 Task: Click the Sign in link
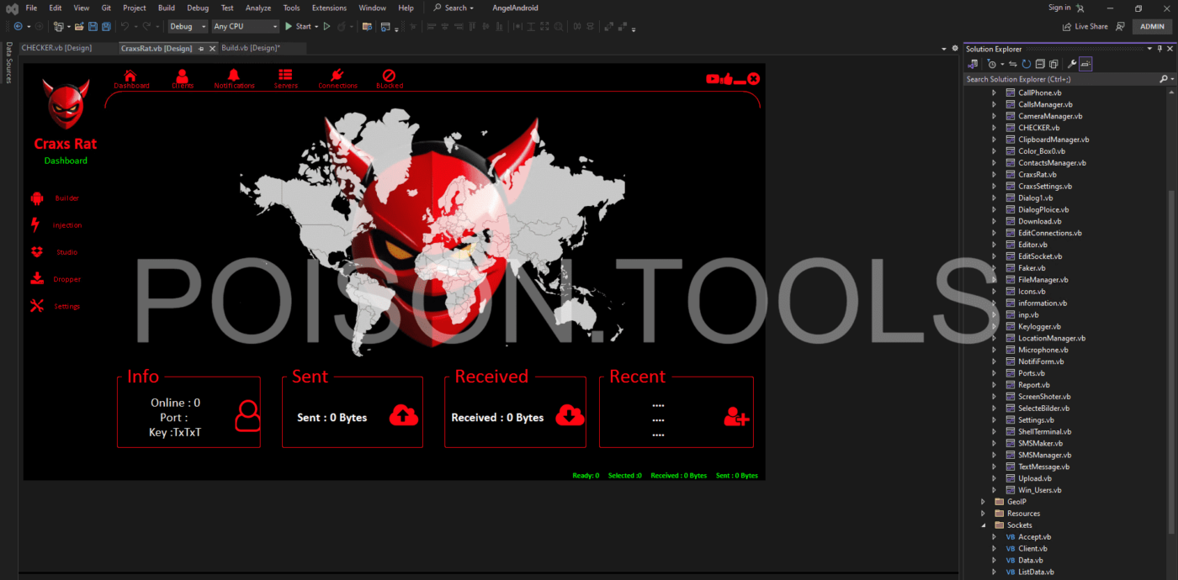point(1059,8)
